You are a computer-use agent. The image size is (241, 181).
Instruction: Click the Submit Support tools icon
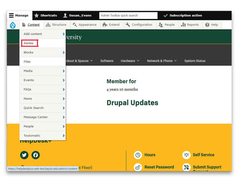[x=186, y=167]
